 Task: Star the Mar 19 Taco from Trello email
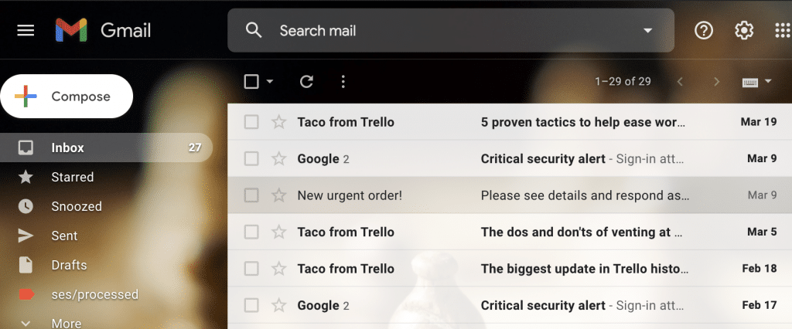point(278,122)
